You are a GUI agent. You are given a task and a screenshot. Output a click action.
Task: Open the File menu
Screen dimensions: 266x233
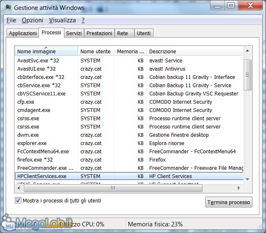click(11, 20)
